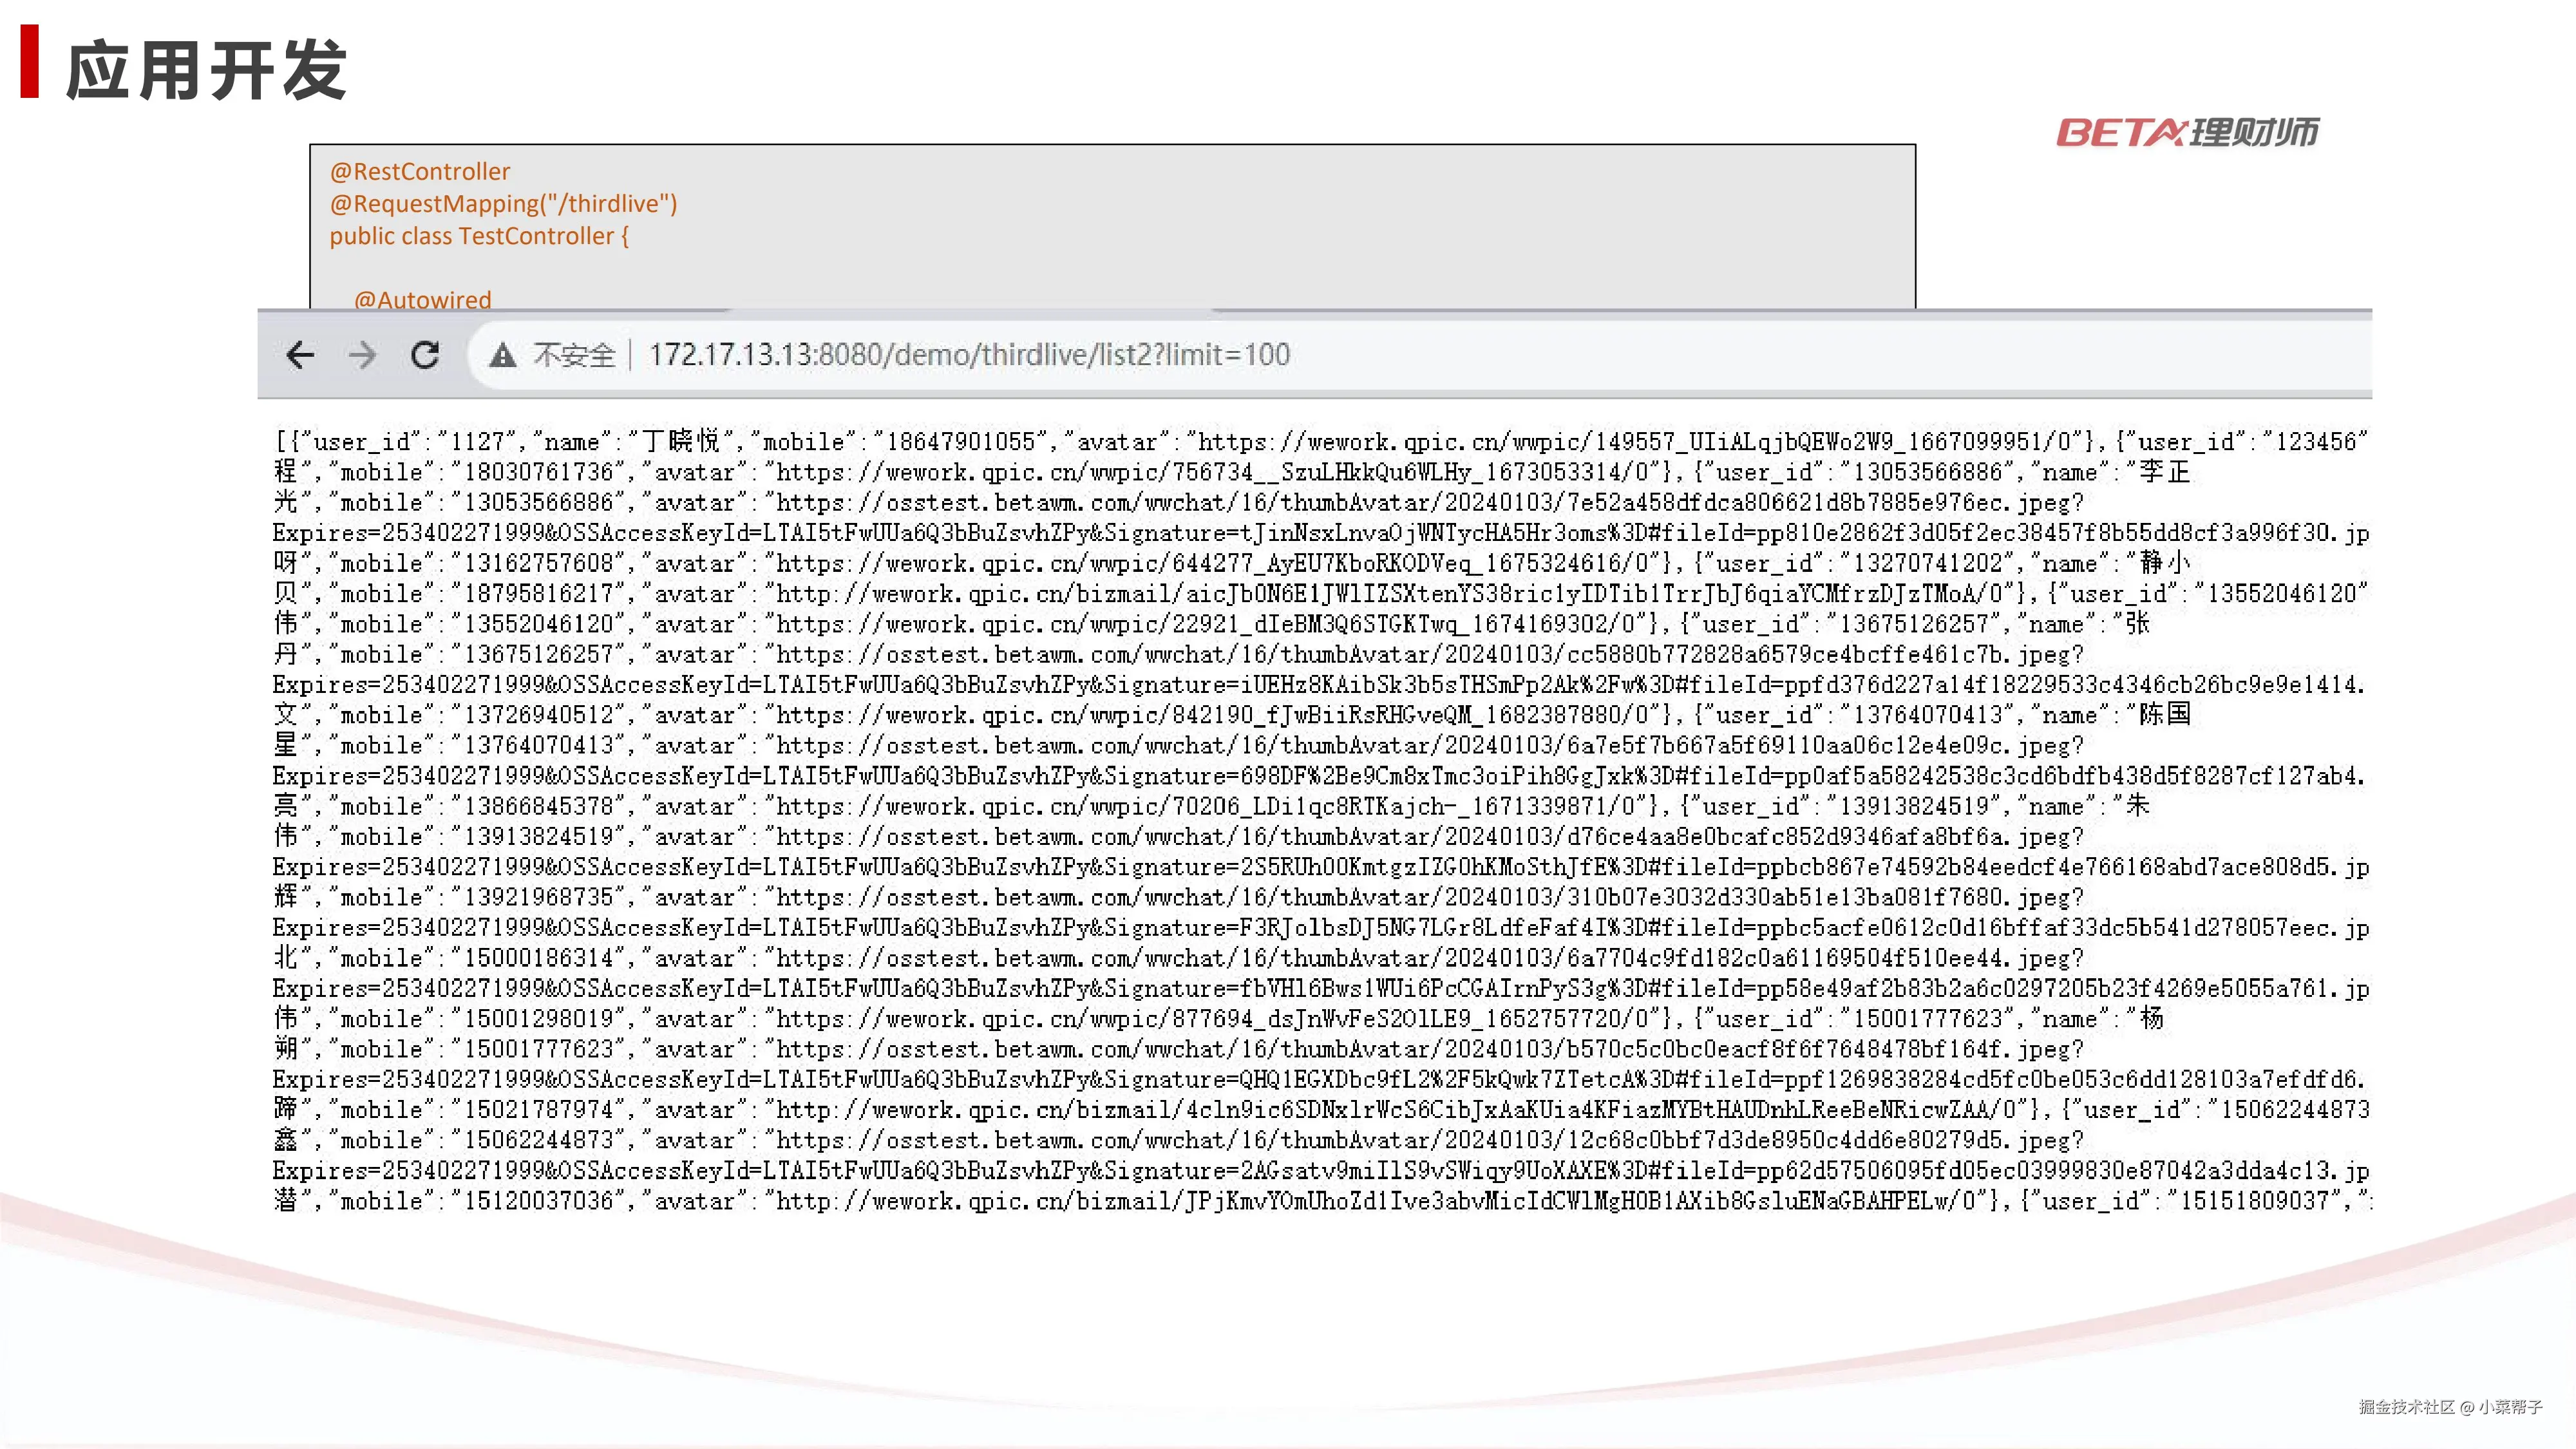Click the browser forward arrow
Image resolution: width=2576 pixels, height=1449 pixels.
coord(363,355)
